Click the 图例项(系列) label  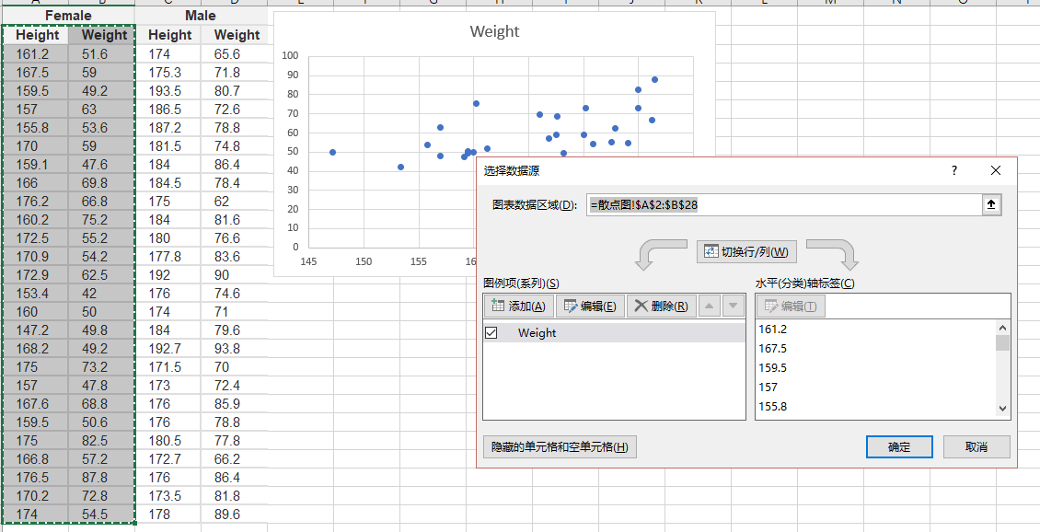tap(521, 283)
